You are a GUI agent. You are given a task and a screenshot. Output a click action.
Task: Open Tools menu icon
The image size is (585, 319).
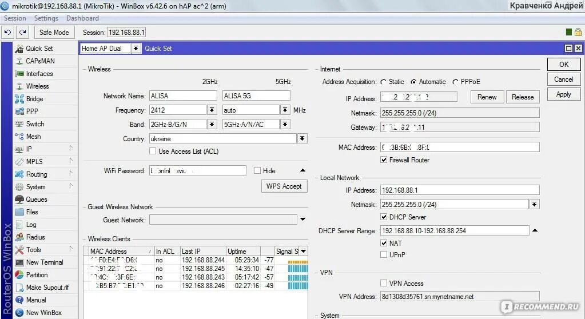(x=19, y=250)
